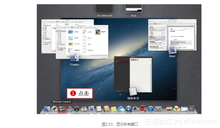Open Finder from the Dock
The width and height of the screenshot is (220, 128).
click(47, 109)
